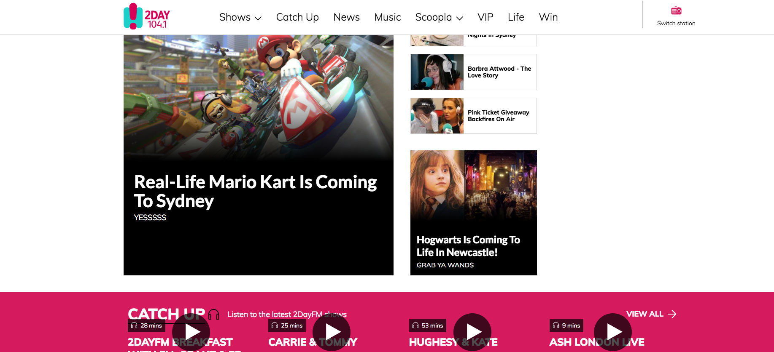Play the Ash London Live catch-up episode
This screenshot has width=774, height=352.
click(x=613, y=332)
